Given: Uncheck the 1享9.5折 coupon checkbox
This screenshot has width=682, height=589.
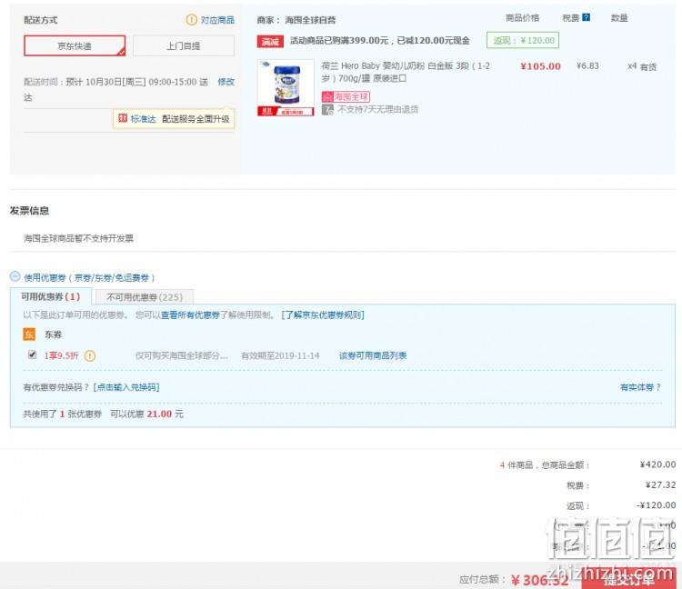Looking at the screenshot, I should point(32,354).
